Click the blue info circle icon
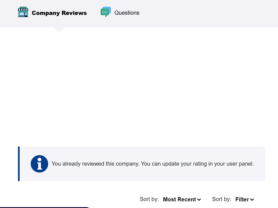This screenshot has height=208, width=278. pos(39,164)
